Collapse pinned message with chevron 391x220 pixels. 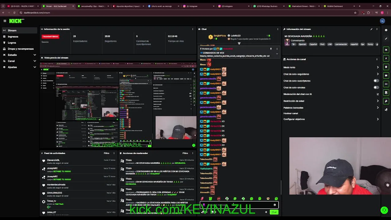(x=277, y=54)
